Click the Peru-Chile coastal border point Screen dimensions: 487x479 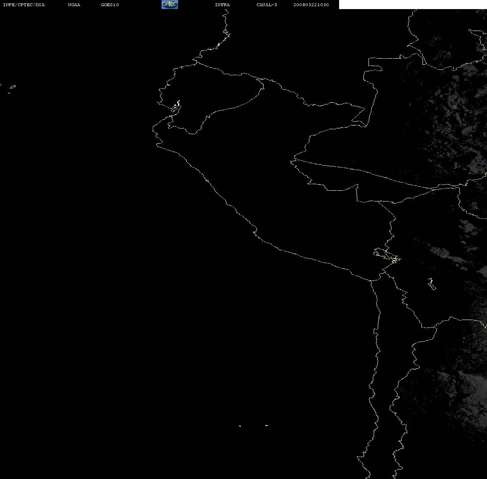point(371,280)
